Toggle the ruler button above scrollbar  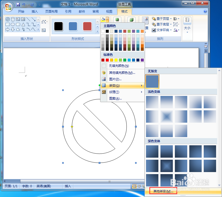coord(206,46)
